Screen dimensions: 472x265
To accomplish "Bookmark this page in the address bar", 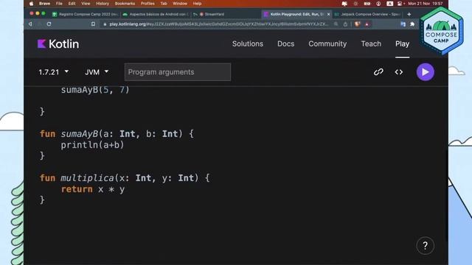I will pyautogui.click(x=93, y=24).
